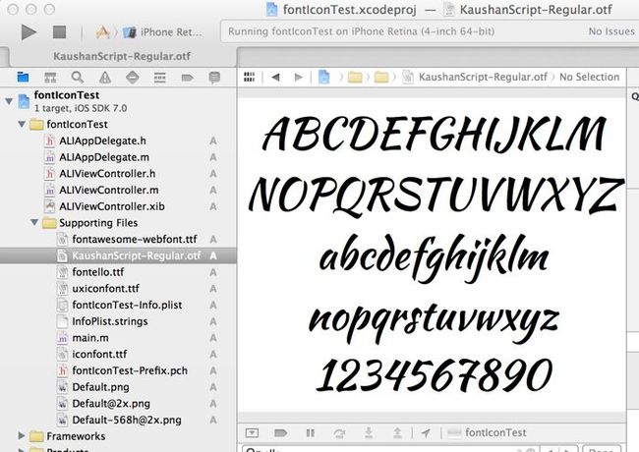The height and width of the screenshot is (452, 639).
Task: Collapse the Supporting Files group
Action: point(34,222)
